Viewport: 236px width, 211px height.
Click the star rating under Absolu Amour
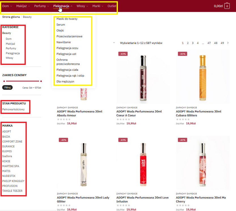point(64,120)
